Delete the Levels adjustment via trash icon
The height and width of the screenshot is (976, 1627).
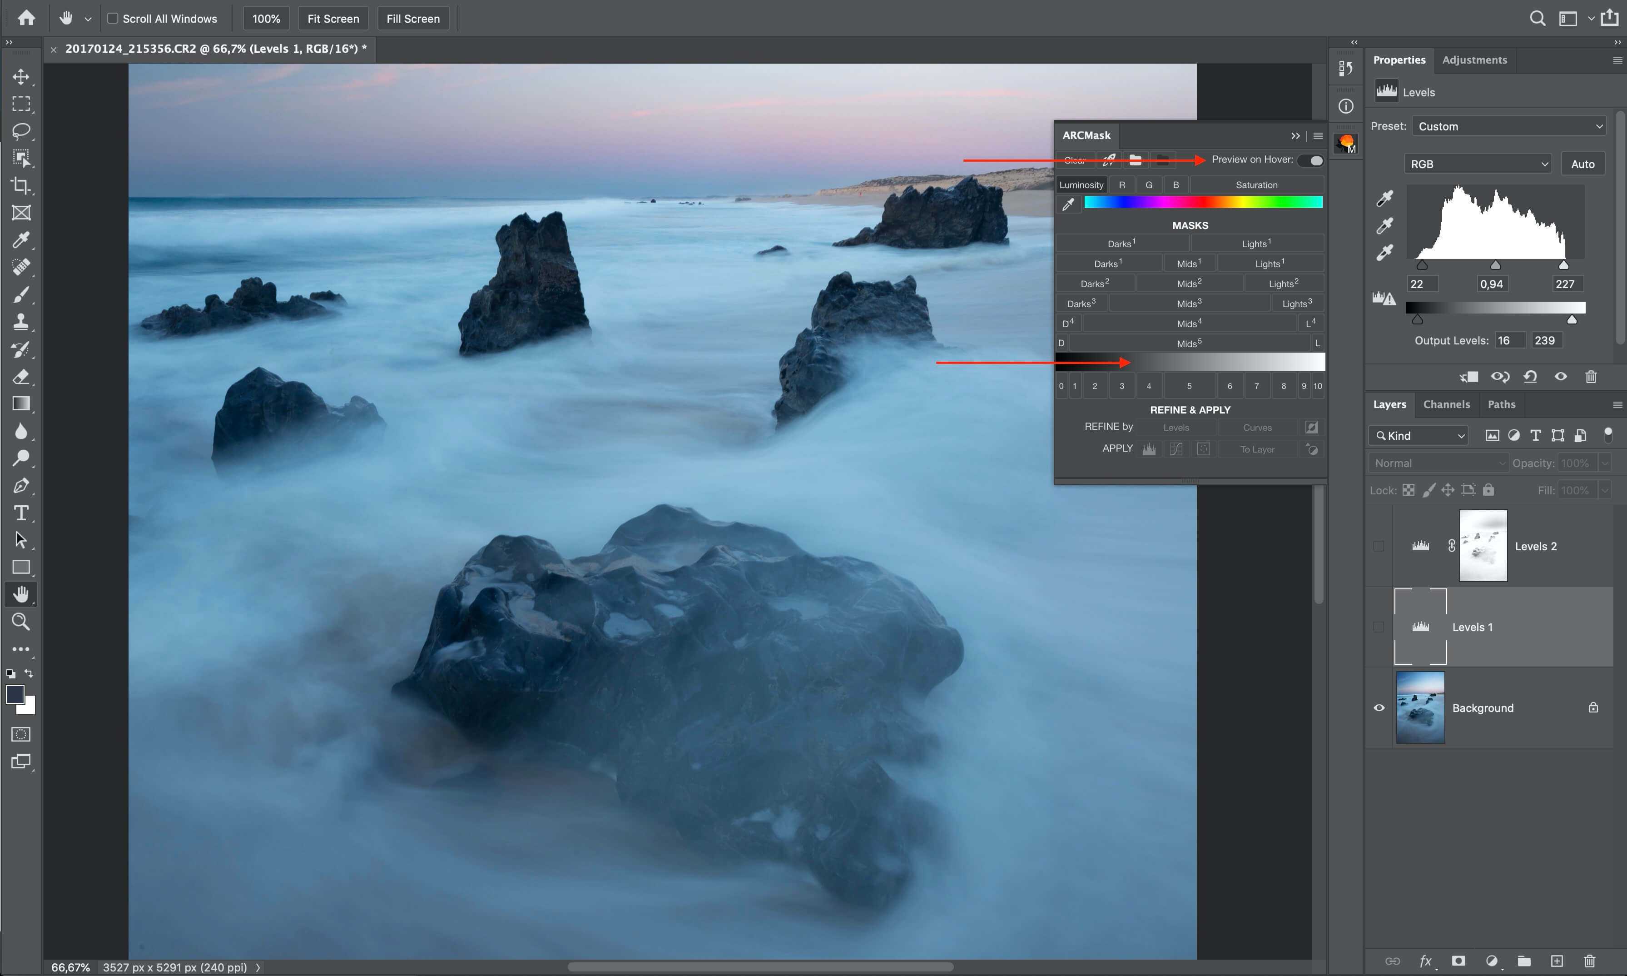tap(1591, 377)
